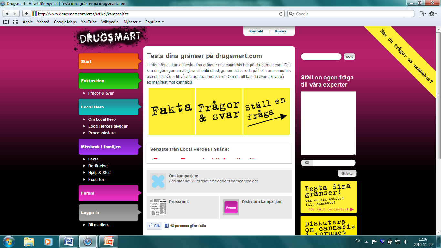The height and width of the screenshot is (248, 441).
Task: Click the Skicka button
Action: pyautogui.click(x=347, y=173)
